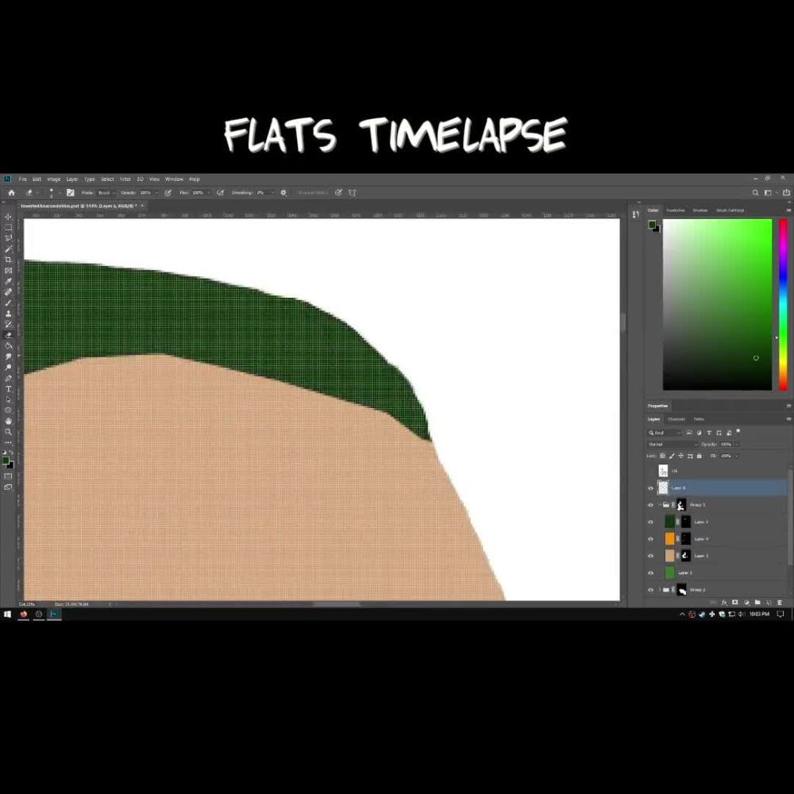The image size is (794, 794).
Task: Toggle visibility of Group 1
Action: (x=650, y=505)
